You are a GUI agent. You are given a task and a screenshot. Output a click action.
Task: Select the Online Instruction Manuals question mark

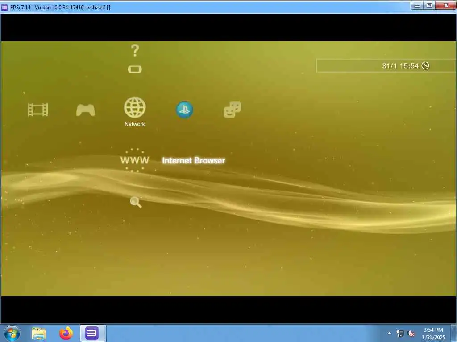[135, 51]
